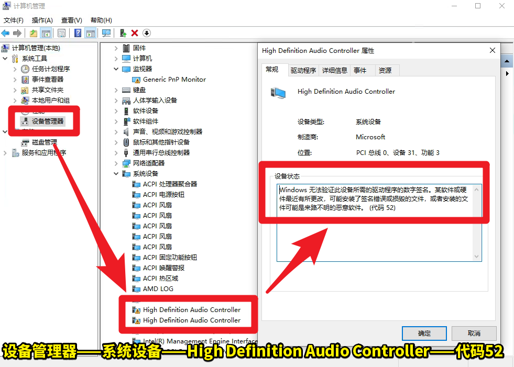Viewport: 514px width, 367px height.
Task: Open the 文件(F) menu
Action: pyautogui.click(x=14, y=20)
